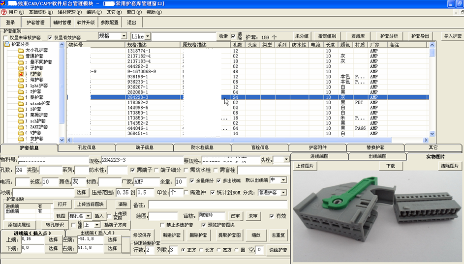
Task: Switch to the 防水栓信息 tab
Action: [x=202, y=147]
